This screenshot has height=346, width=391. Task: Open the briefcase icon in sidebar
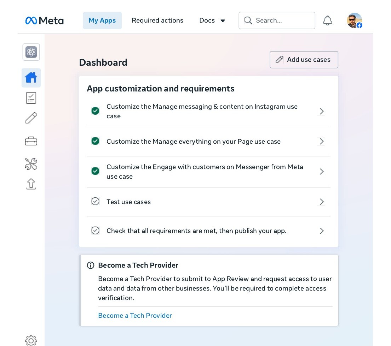[x=31, y=141]
